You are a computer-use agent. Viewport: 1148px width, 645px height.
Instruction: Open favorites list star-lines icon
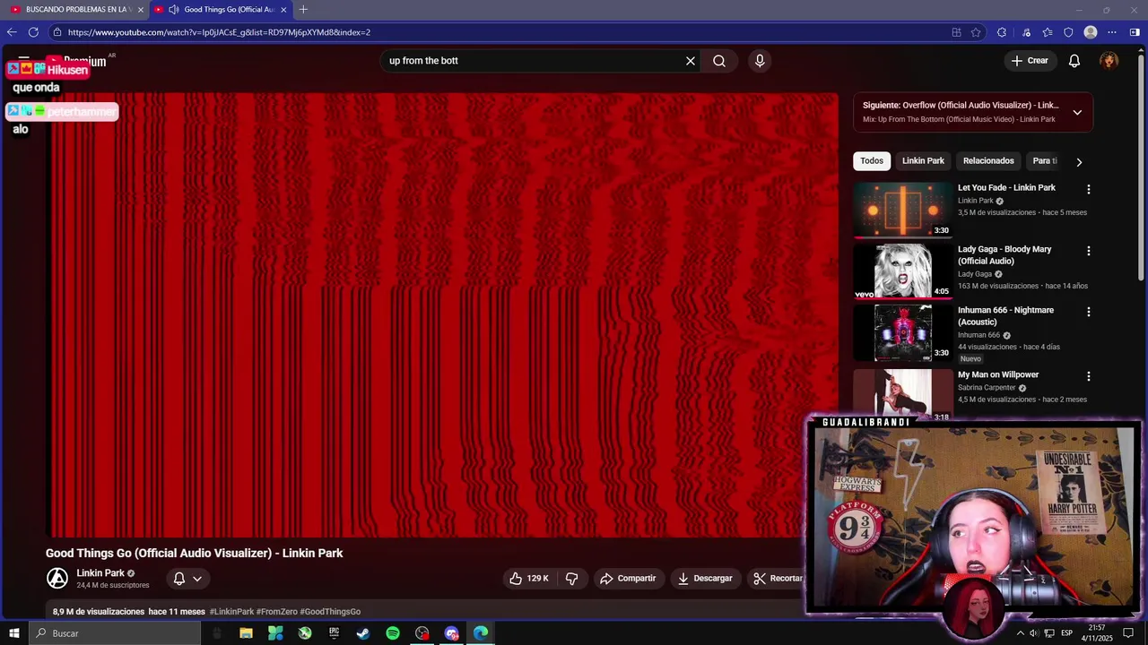[1048, 32]
